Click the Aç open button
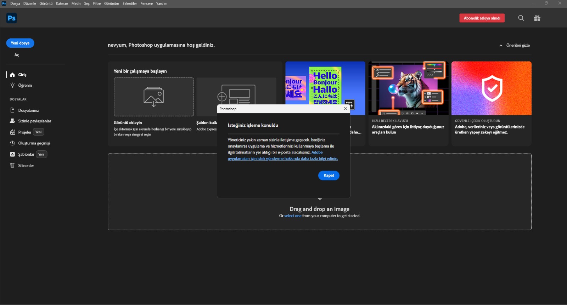This screenshot has width=567, height=305. pos(17,55)
